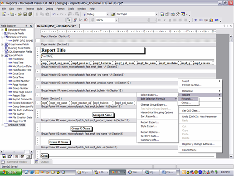Image resolution: width=234 pixels, height=176 pixels.
Task: Choose Records... in the submenu
Action: click(x=187, y=99)
